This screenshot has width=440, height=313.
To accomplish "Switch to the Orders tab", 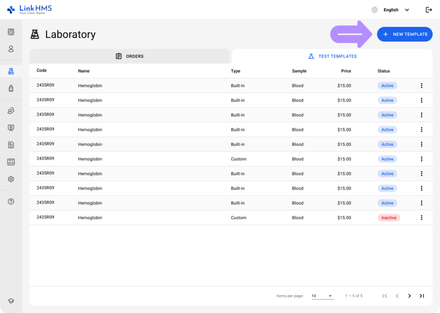I will pyautogui.click(x=129, y=56).
